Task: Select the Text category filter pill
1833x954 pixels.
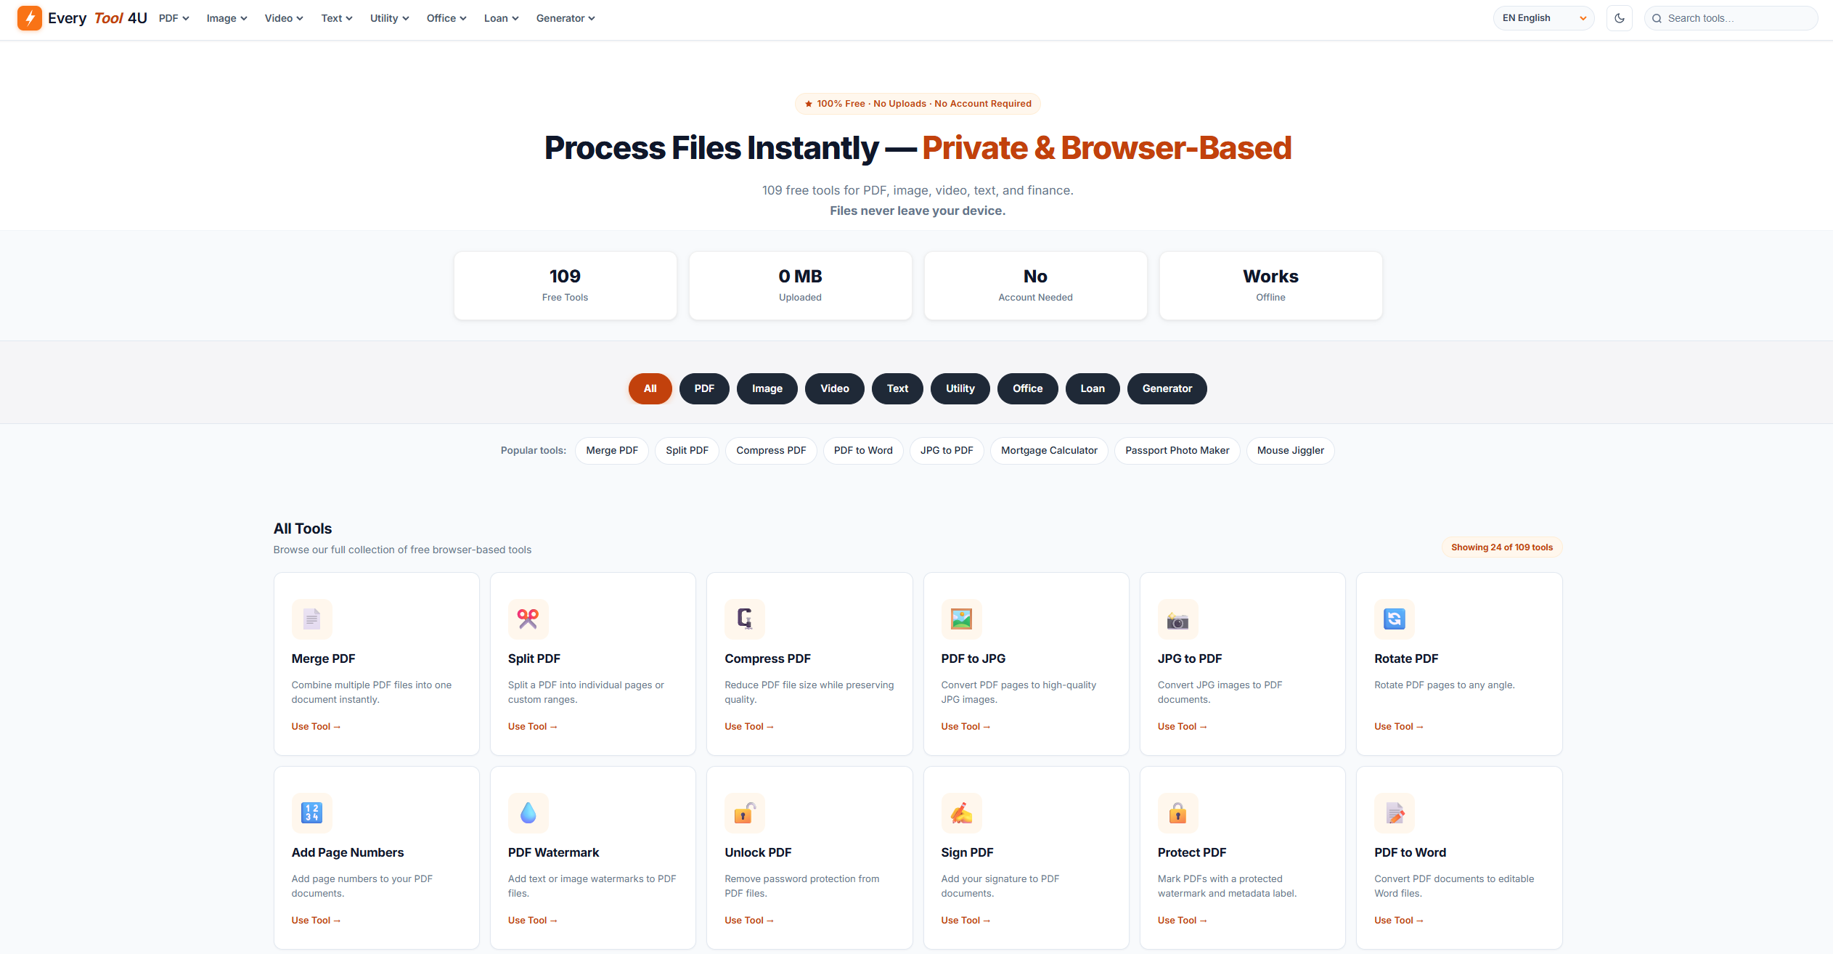Action: pos(897,389)
